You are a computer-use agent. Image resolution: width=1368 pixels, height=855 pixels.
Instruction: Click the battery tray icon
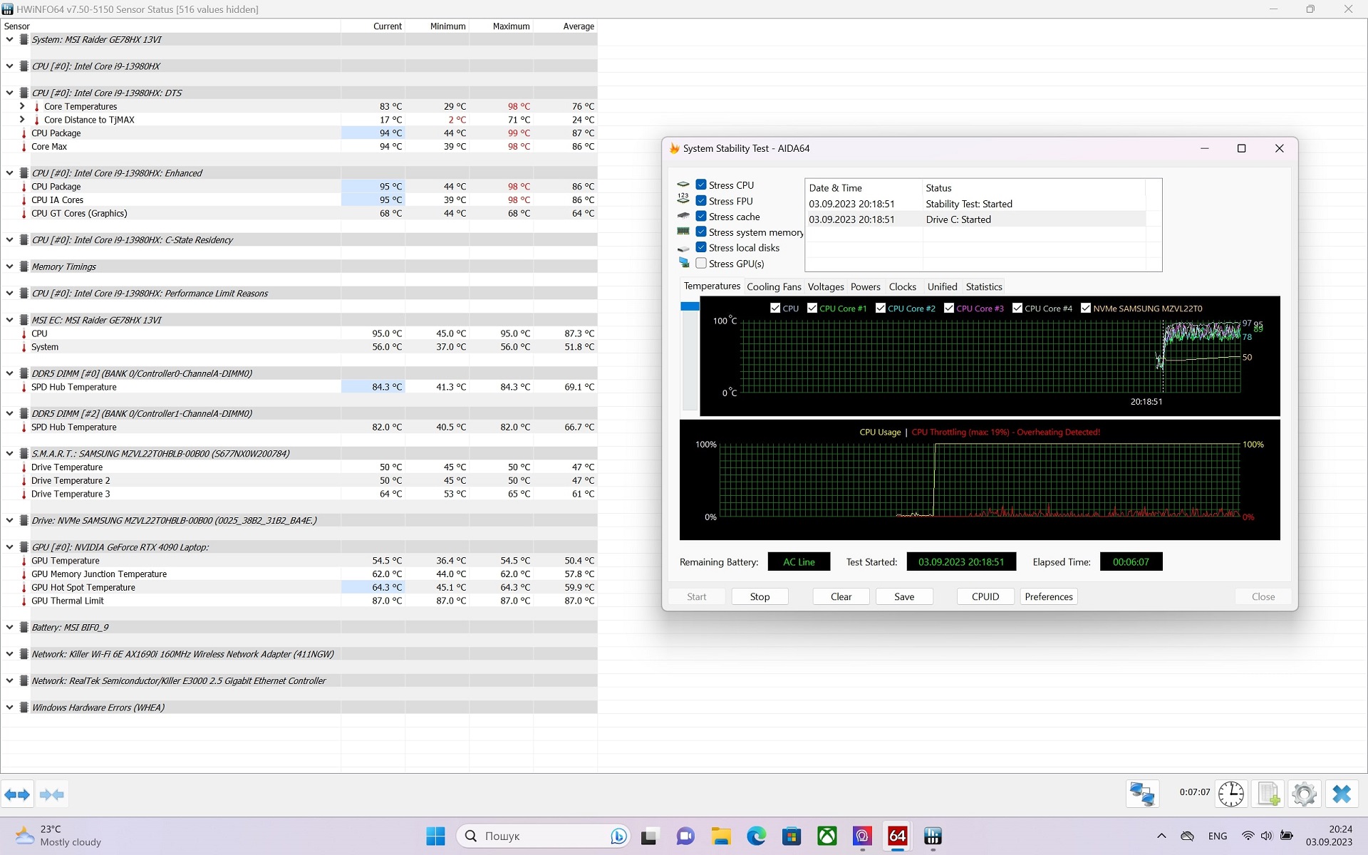(x=1287, y=836)
